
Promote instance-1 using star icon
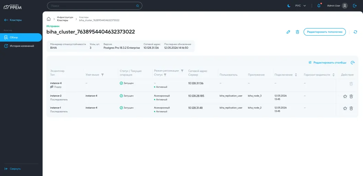(x=345, y=108)
